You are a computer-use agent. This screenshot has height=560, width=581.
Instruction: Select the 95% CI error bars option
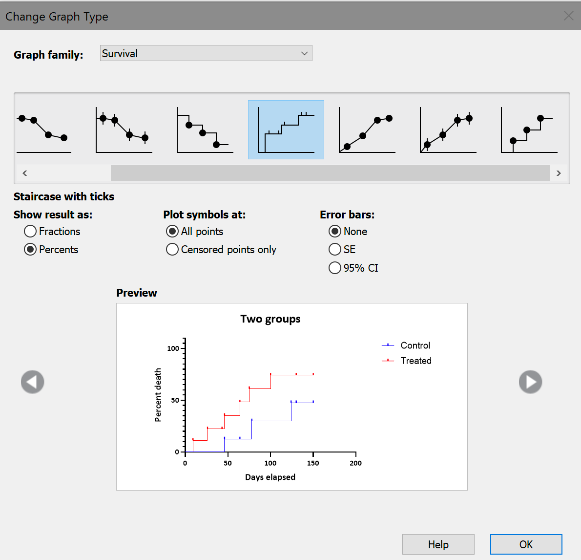pos(335,268)
